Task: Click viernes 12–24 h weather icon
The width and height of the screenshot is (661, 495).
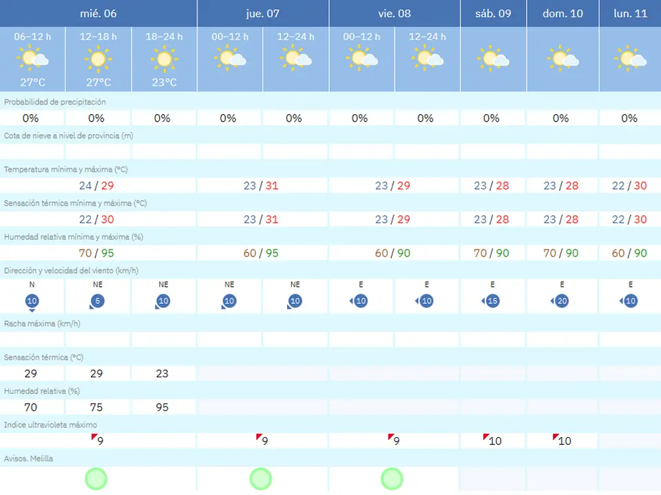Action: [x=428, y=58]
